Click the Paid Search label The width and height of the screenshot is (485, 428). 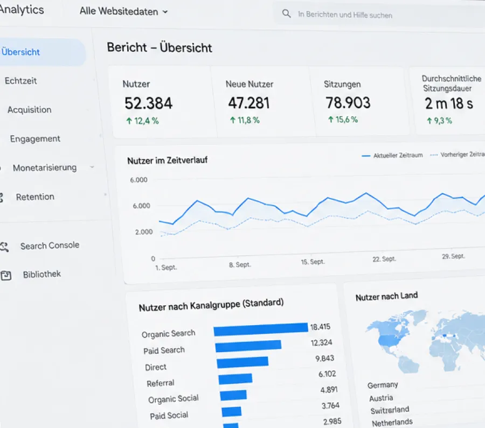[x=164, y=350]
